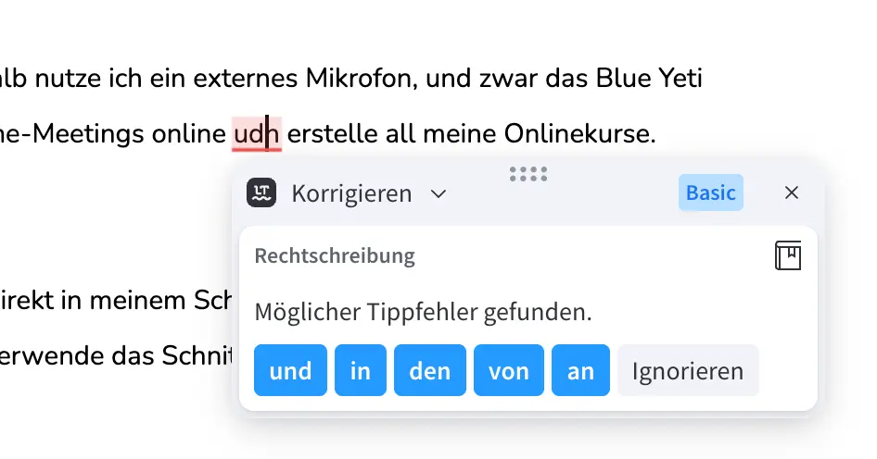Place cursor in the word "Mikrofon"

tap(358, 79)
